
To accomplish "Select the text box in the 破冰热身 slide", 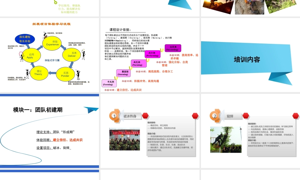I will 171,136.
